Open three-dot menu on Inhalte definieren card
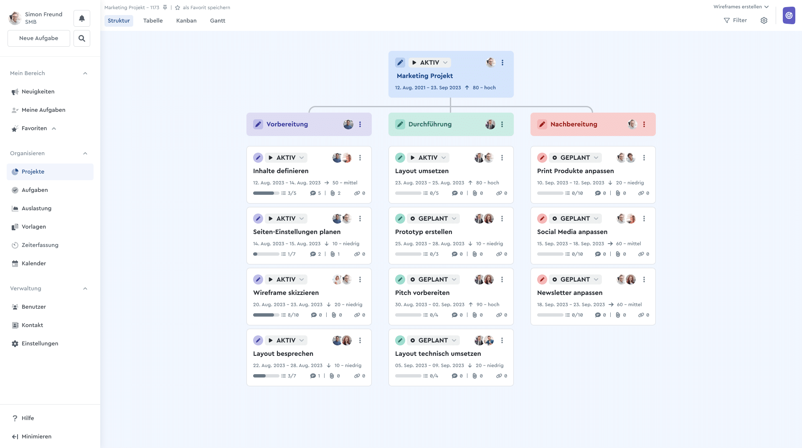 click(x=360, y=158)
